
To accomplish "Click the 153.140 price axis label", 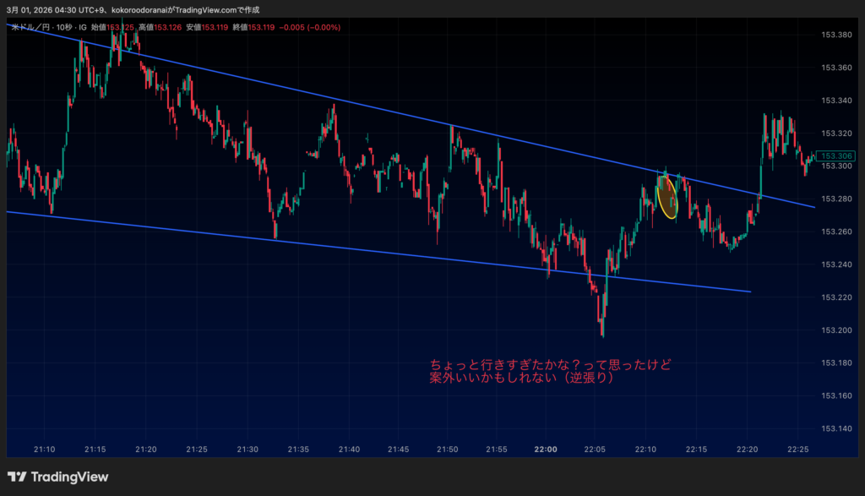I will point(835,428).
